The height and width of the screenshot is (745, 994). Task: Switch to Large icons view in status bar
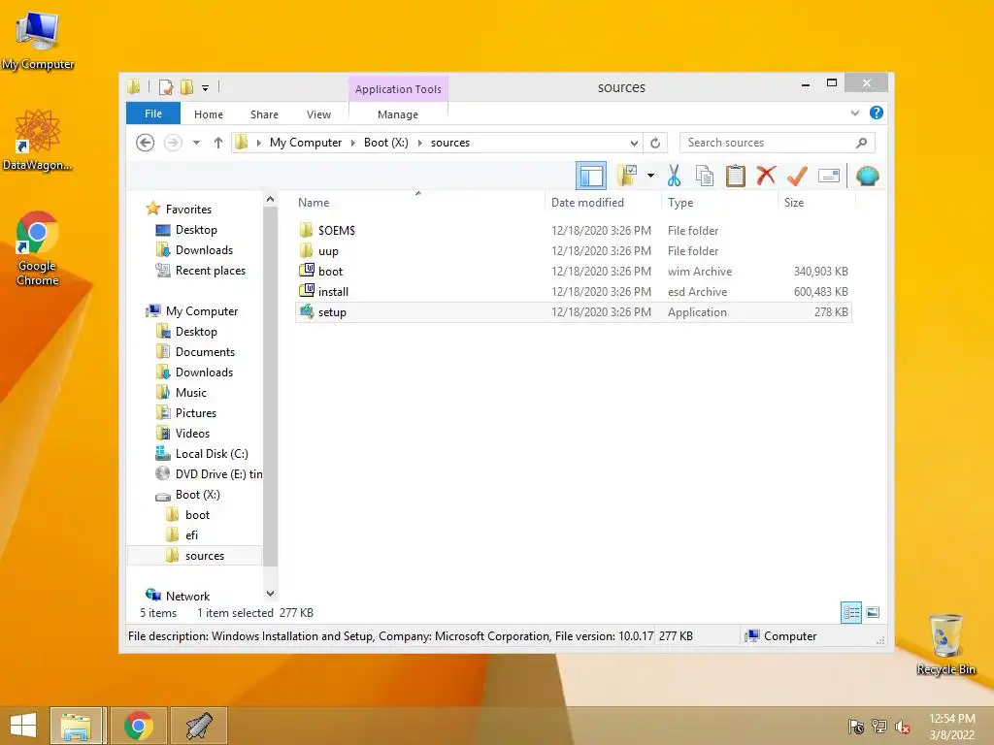click(x=873, y=613)
